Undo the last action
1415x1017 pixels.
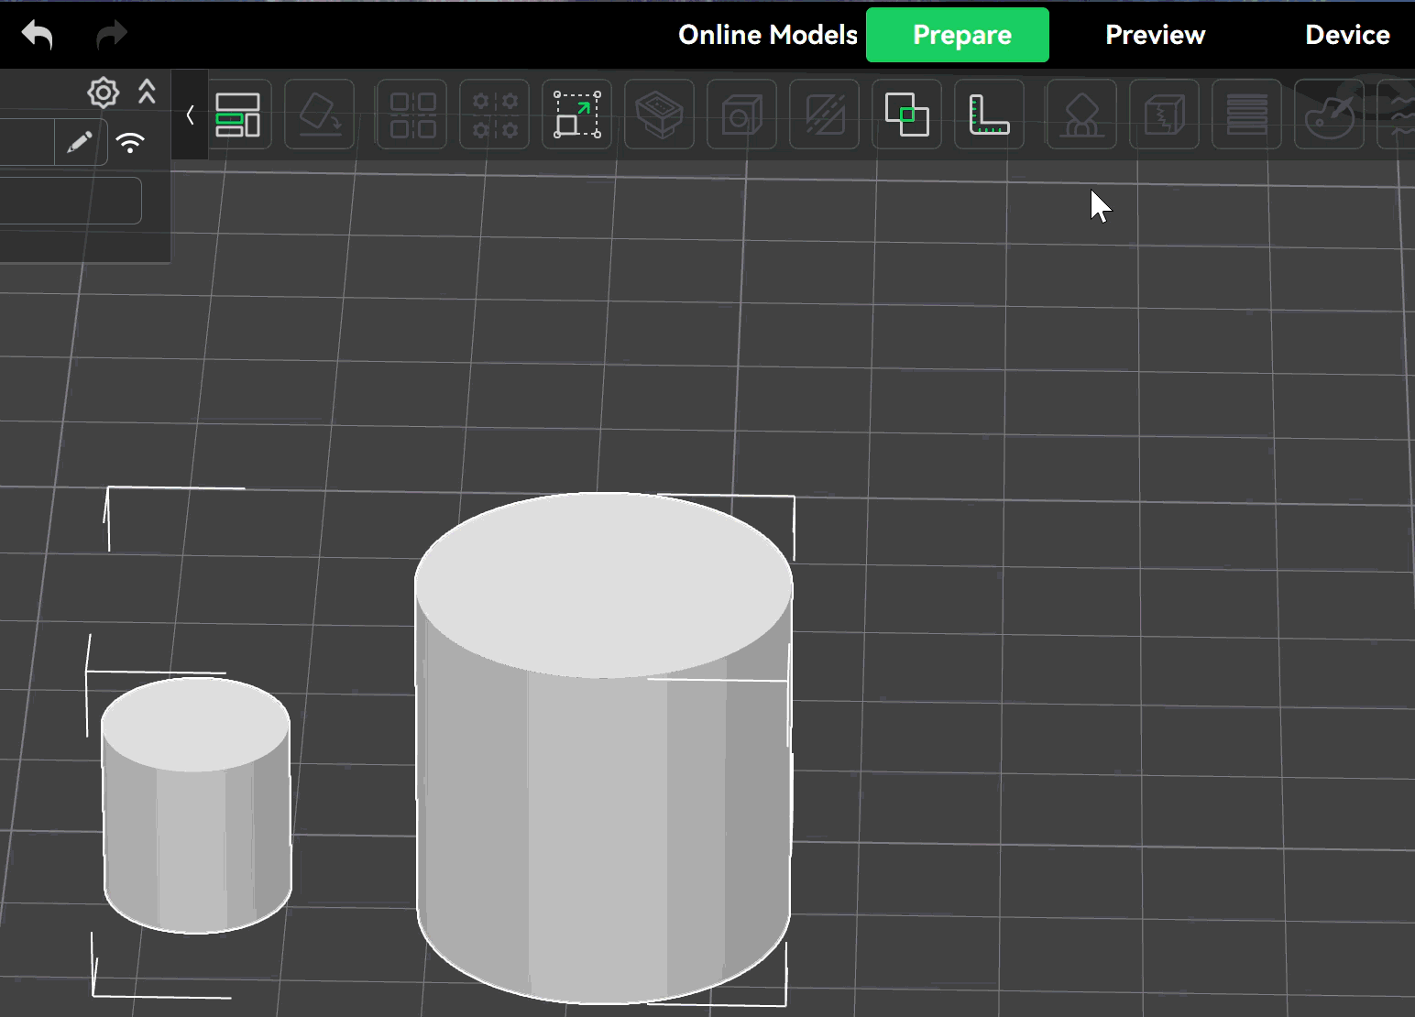(38, 35)
